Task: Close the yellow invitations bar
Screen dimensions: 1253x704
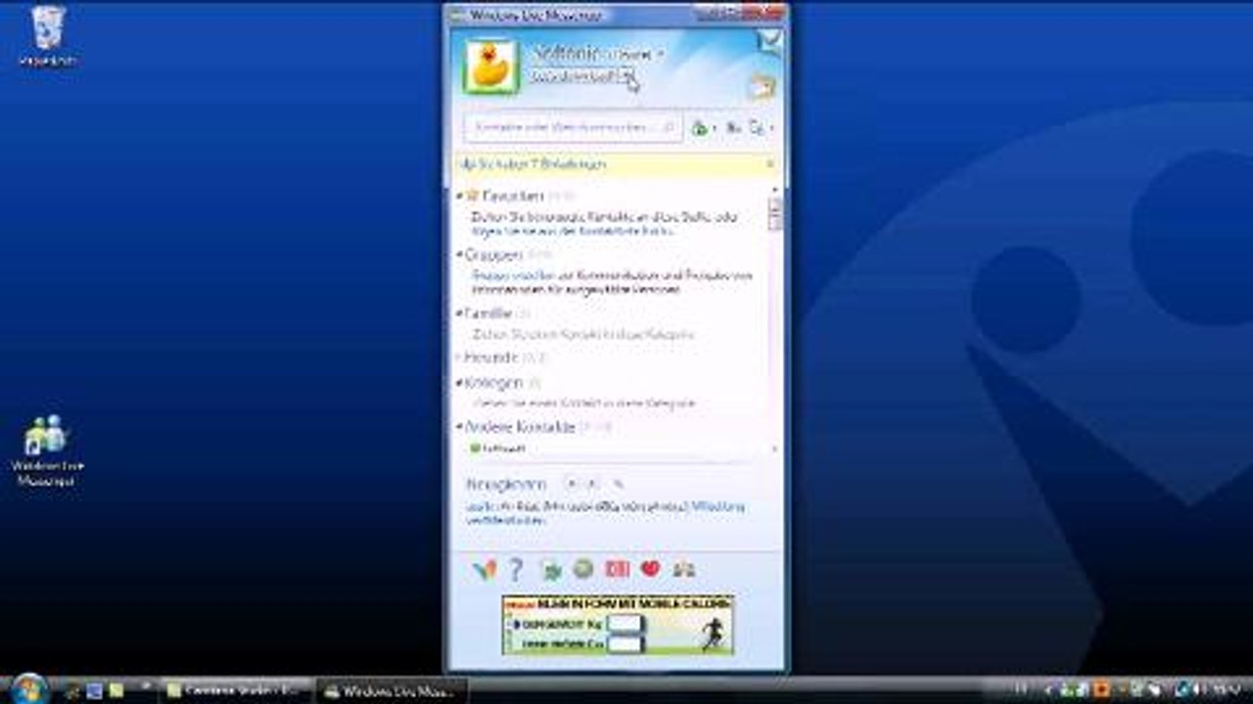Action: [769, 164]
